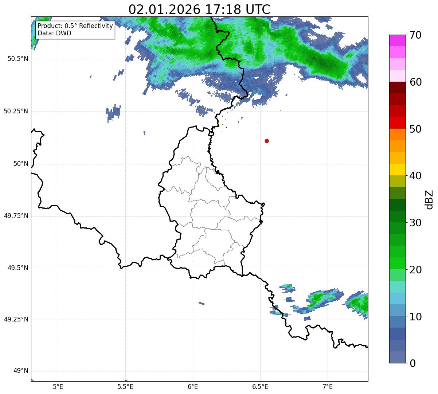Click the title 02.01.2026 17:18 UTC
The width and height of the screenshot is (438, 394).
[199, 9]
